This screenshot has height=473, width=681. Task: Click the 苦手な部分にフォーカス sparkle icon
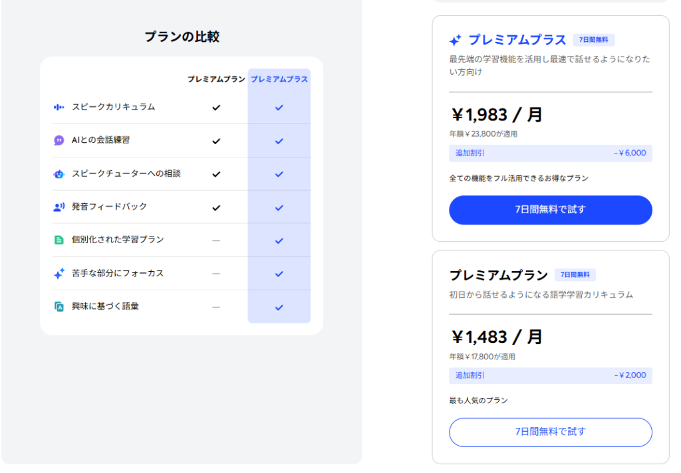pyautogui.click(x=59, y=273)
